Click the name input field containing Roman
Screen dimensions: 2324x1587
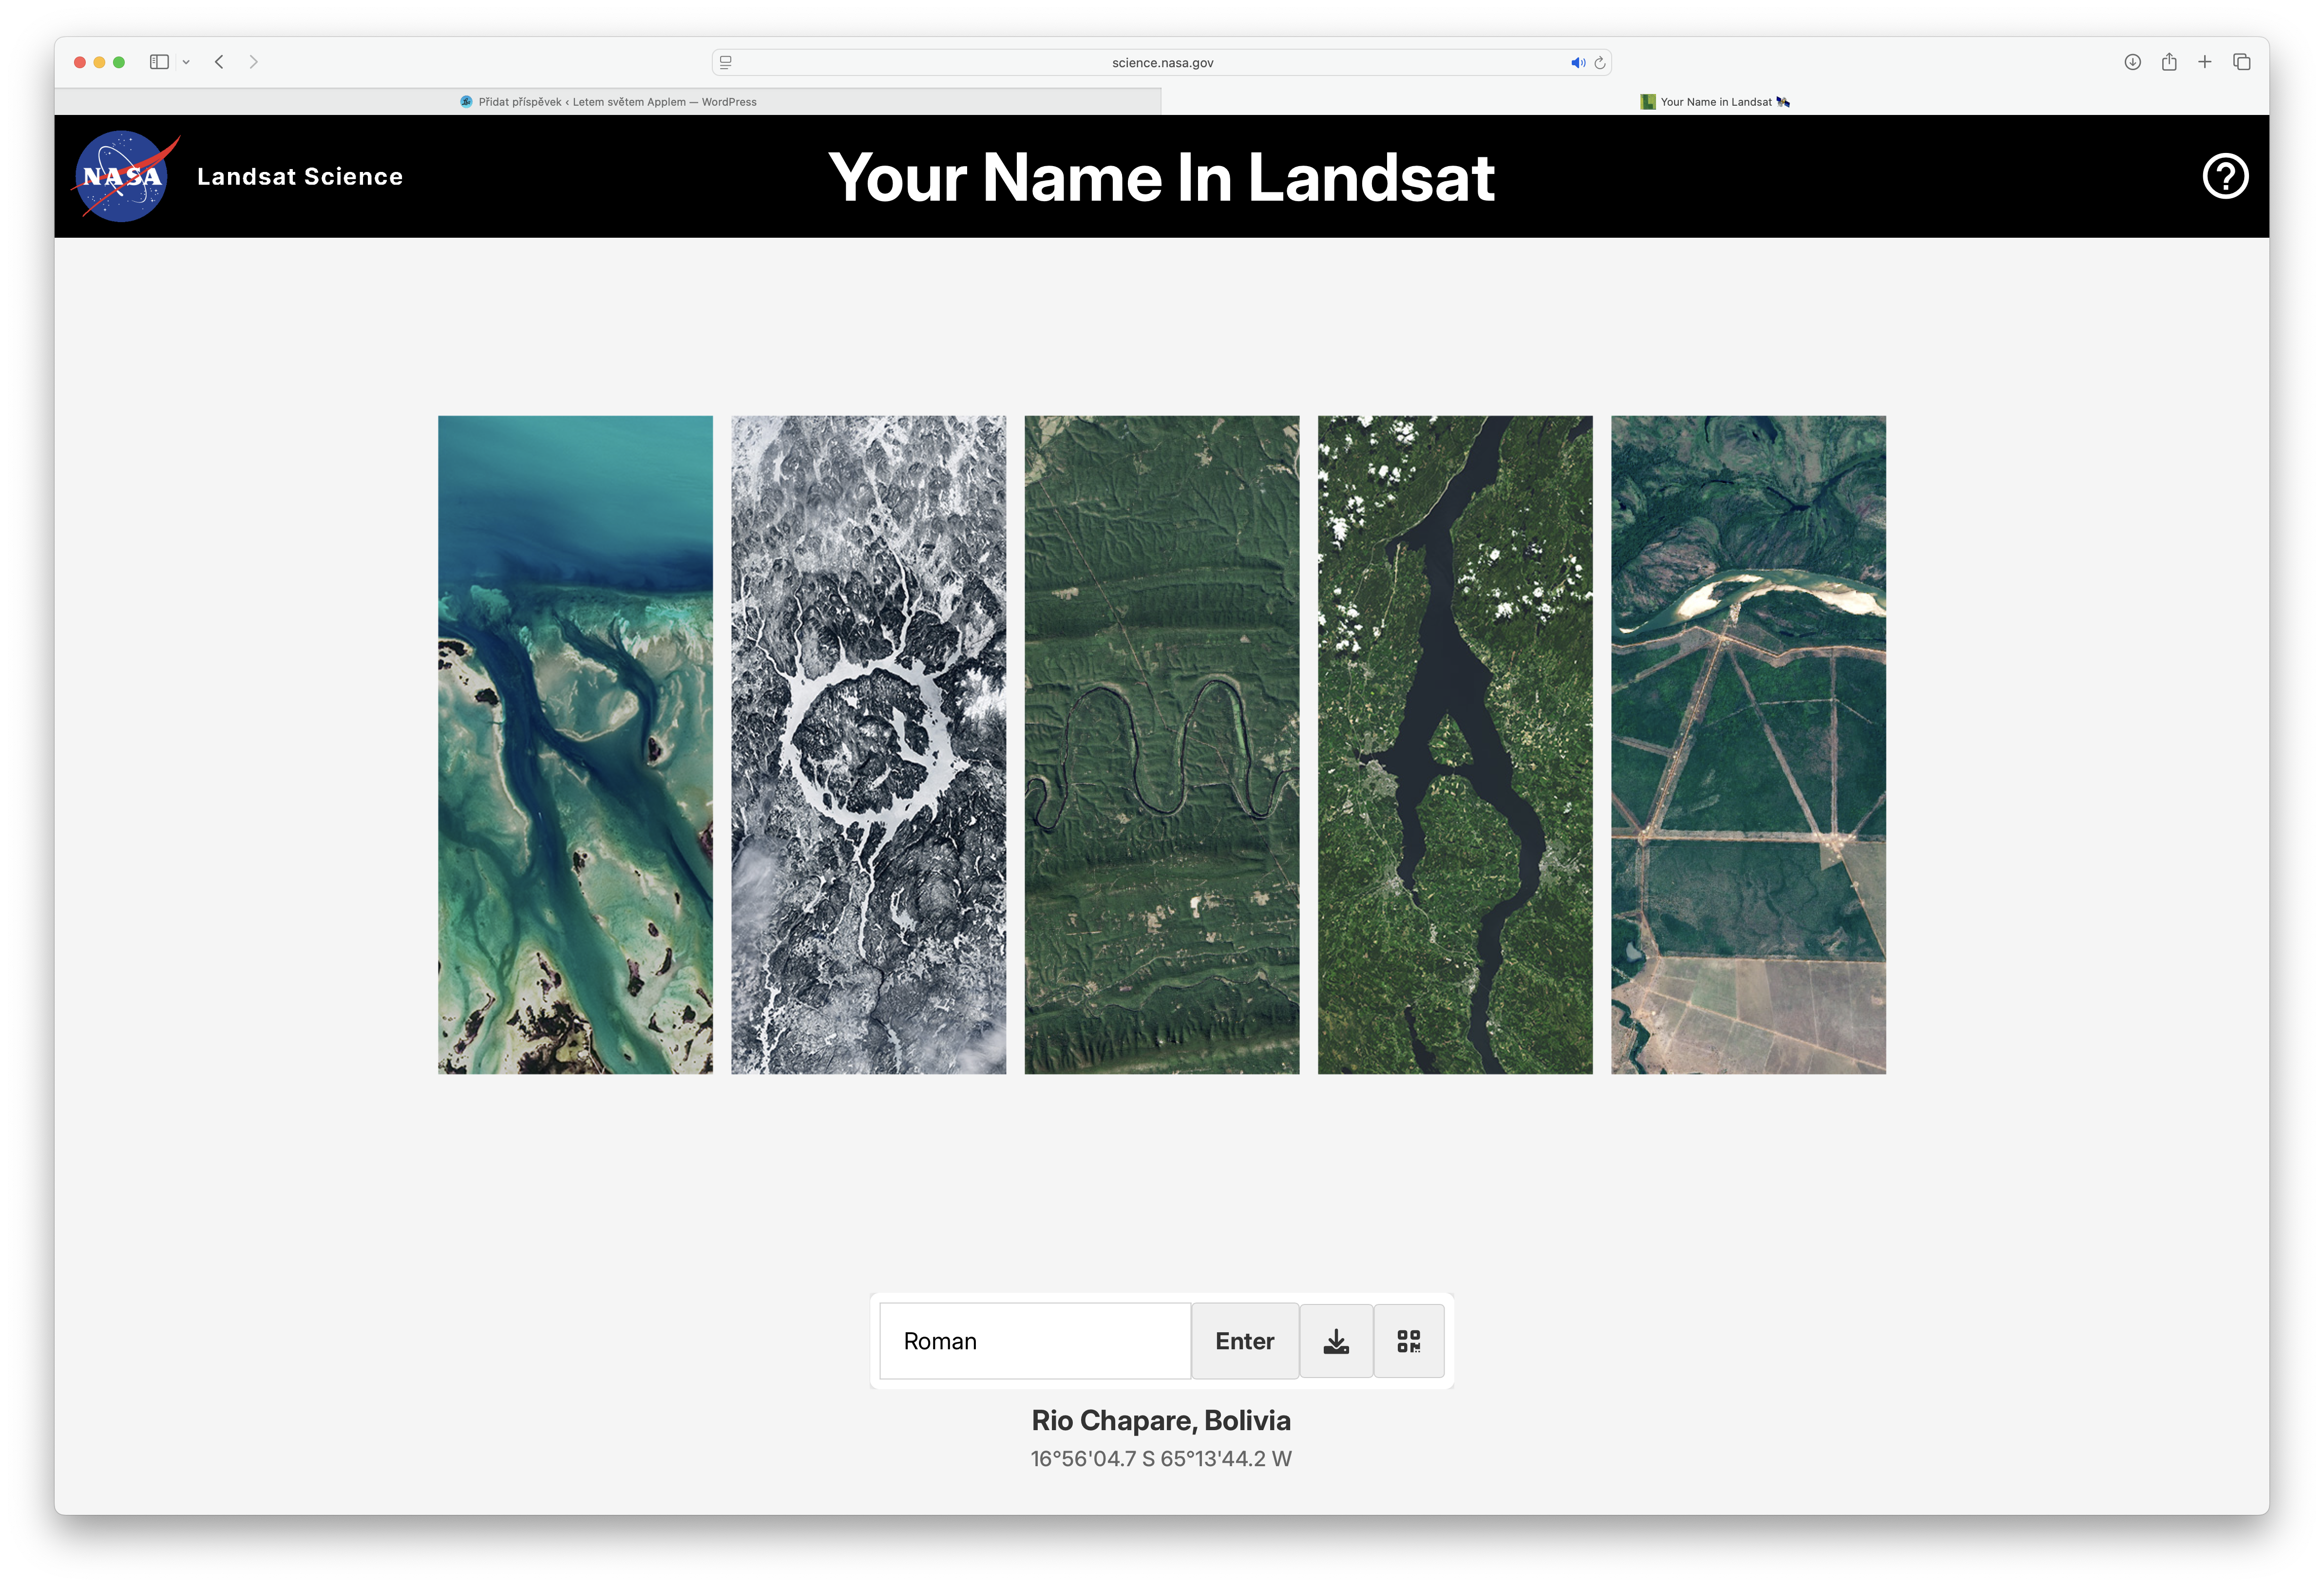(1034, 1341)
